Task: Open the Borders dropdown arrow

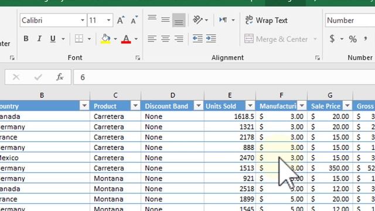Action: [89, 39]
